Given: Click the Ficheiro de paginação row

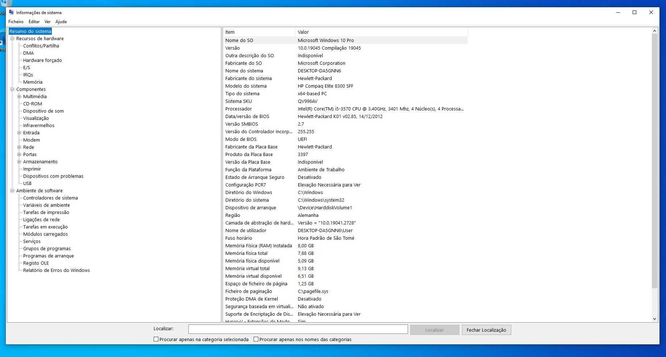Looking at the screenshot, I should [x=345, y=291].
